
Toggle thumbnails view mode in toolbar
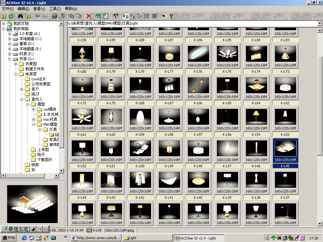(x=125, y=16)
